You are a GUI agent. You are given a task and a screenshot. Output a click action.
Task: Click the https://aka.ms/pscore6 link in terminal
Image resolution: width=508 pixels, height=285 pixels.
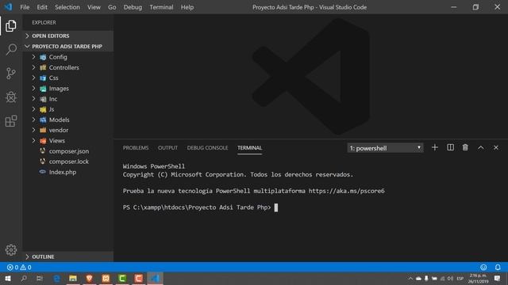346,191
